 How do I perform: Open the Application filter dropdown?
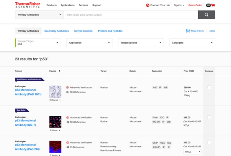tap(89, 43)
